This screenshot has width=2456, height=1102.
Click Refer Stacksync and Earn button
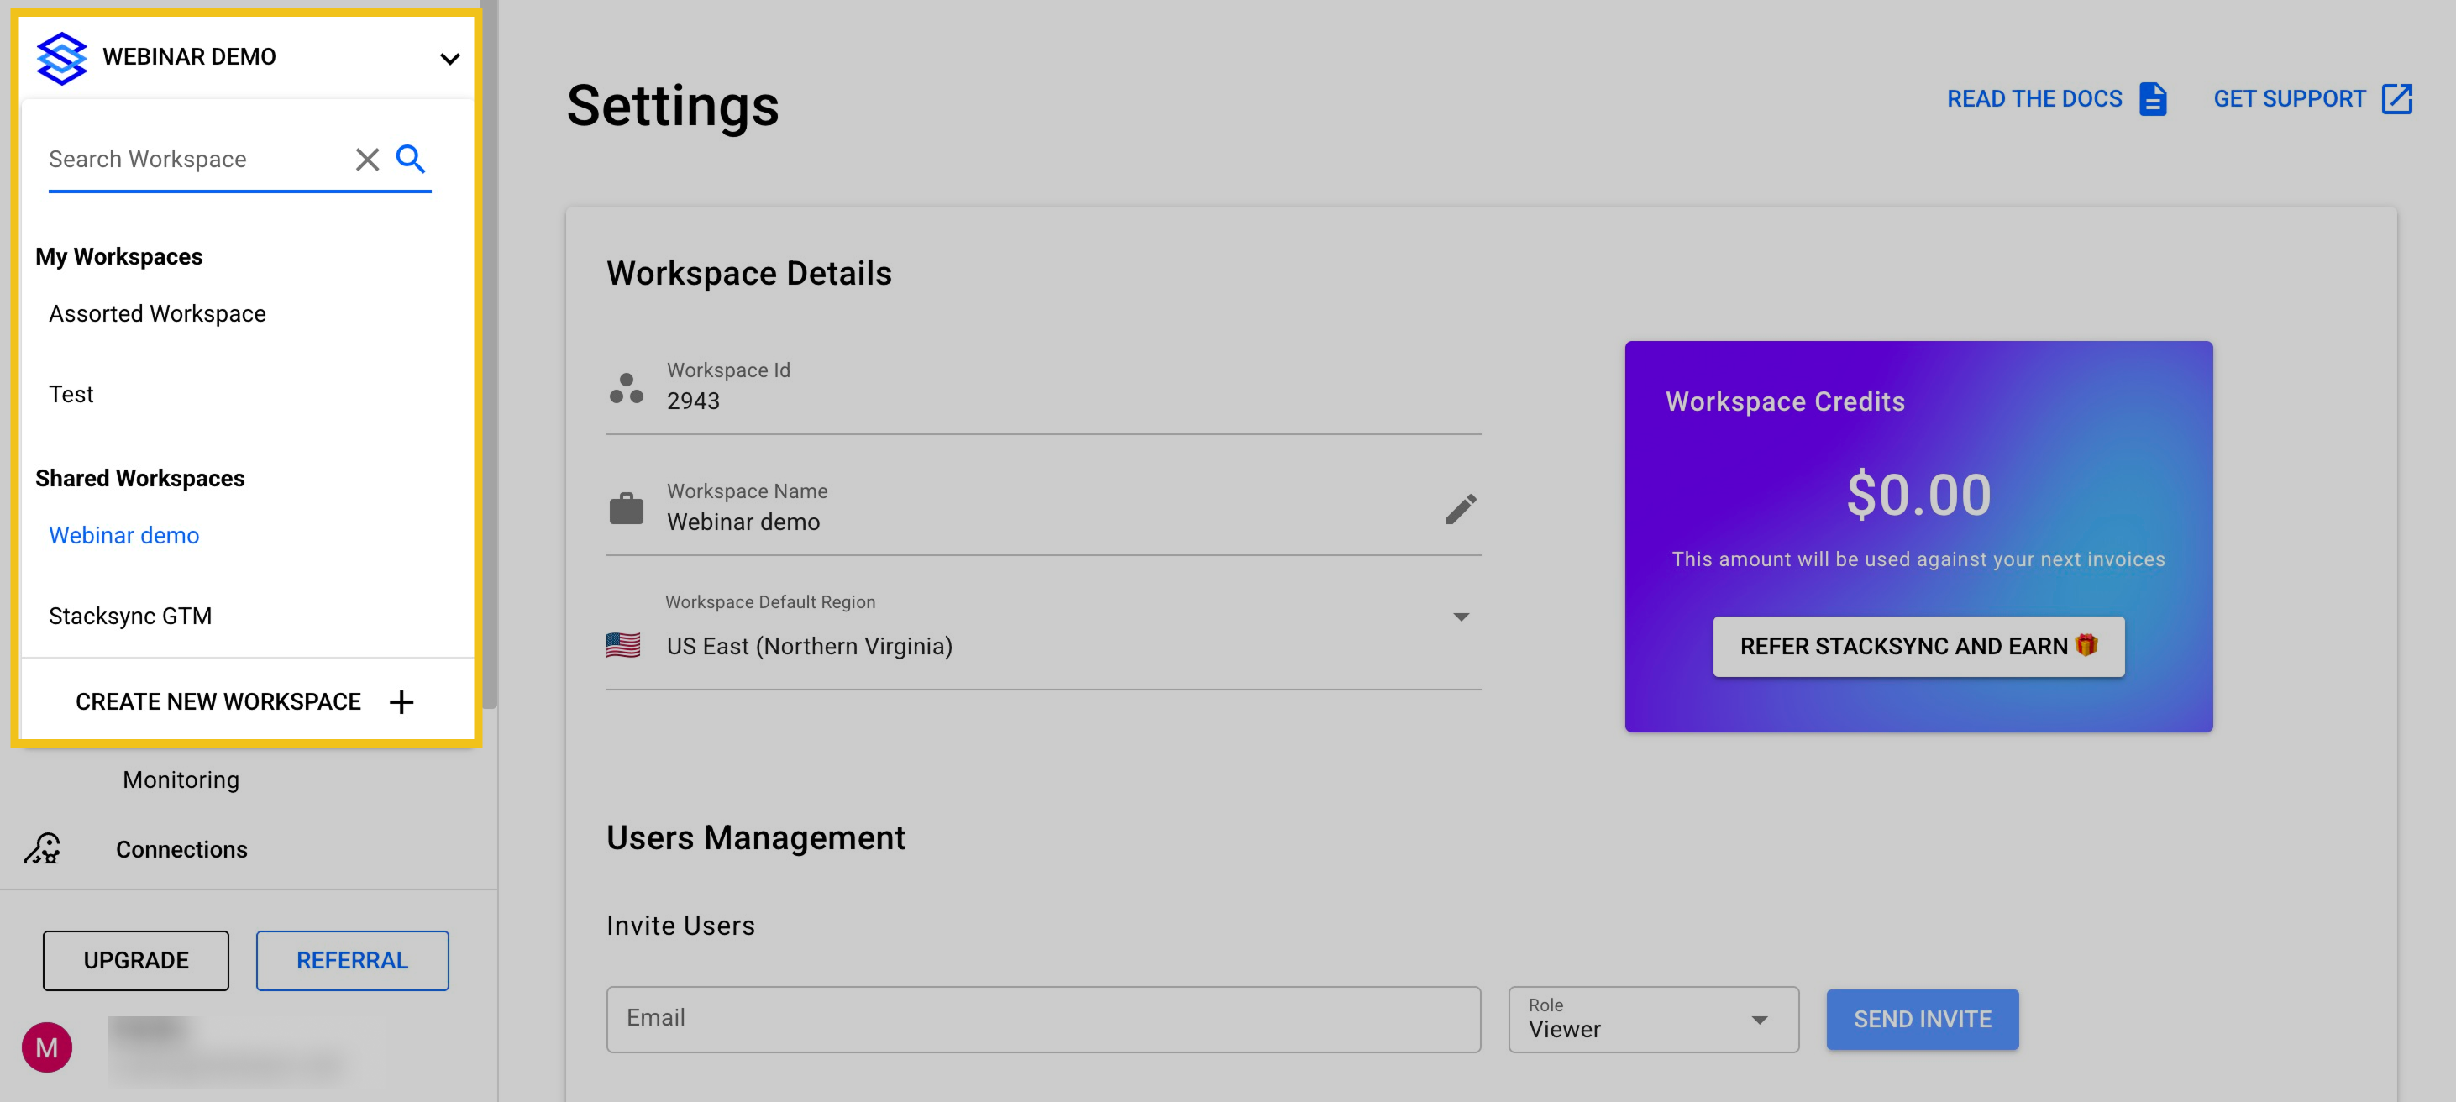click(1918, 646)
